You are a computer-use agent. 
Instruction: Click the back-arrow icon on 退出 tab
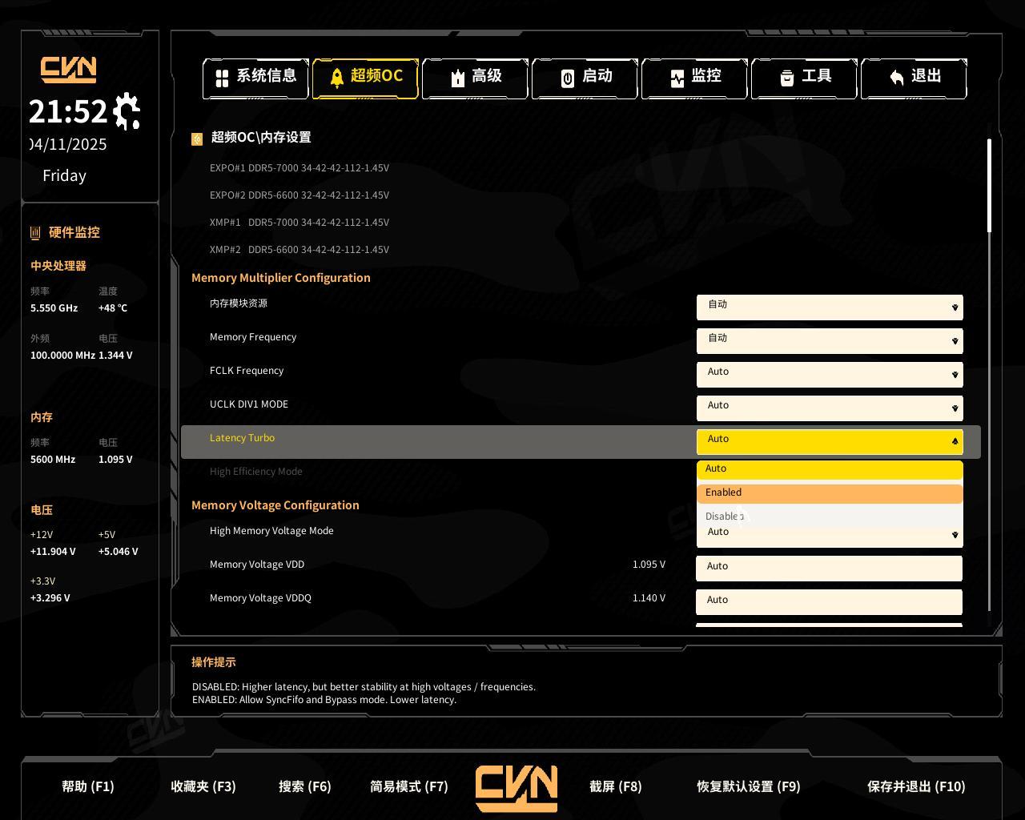point(897,78)
